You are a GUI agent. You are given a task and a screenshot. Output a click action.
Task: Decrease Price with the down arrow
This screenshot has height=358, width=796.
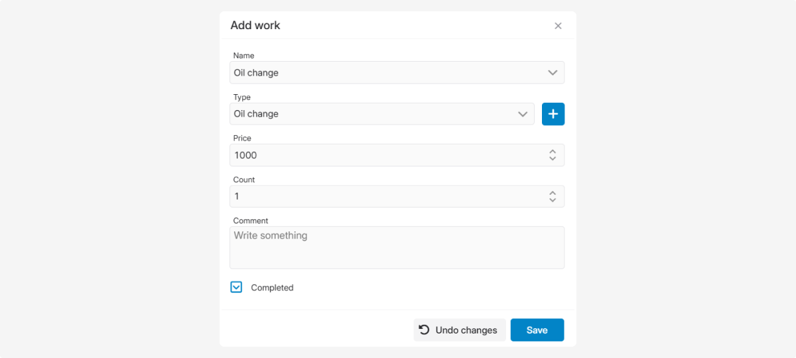553,159
